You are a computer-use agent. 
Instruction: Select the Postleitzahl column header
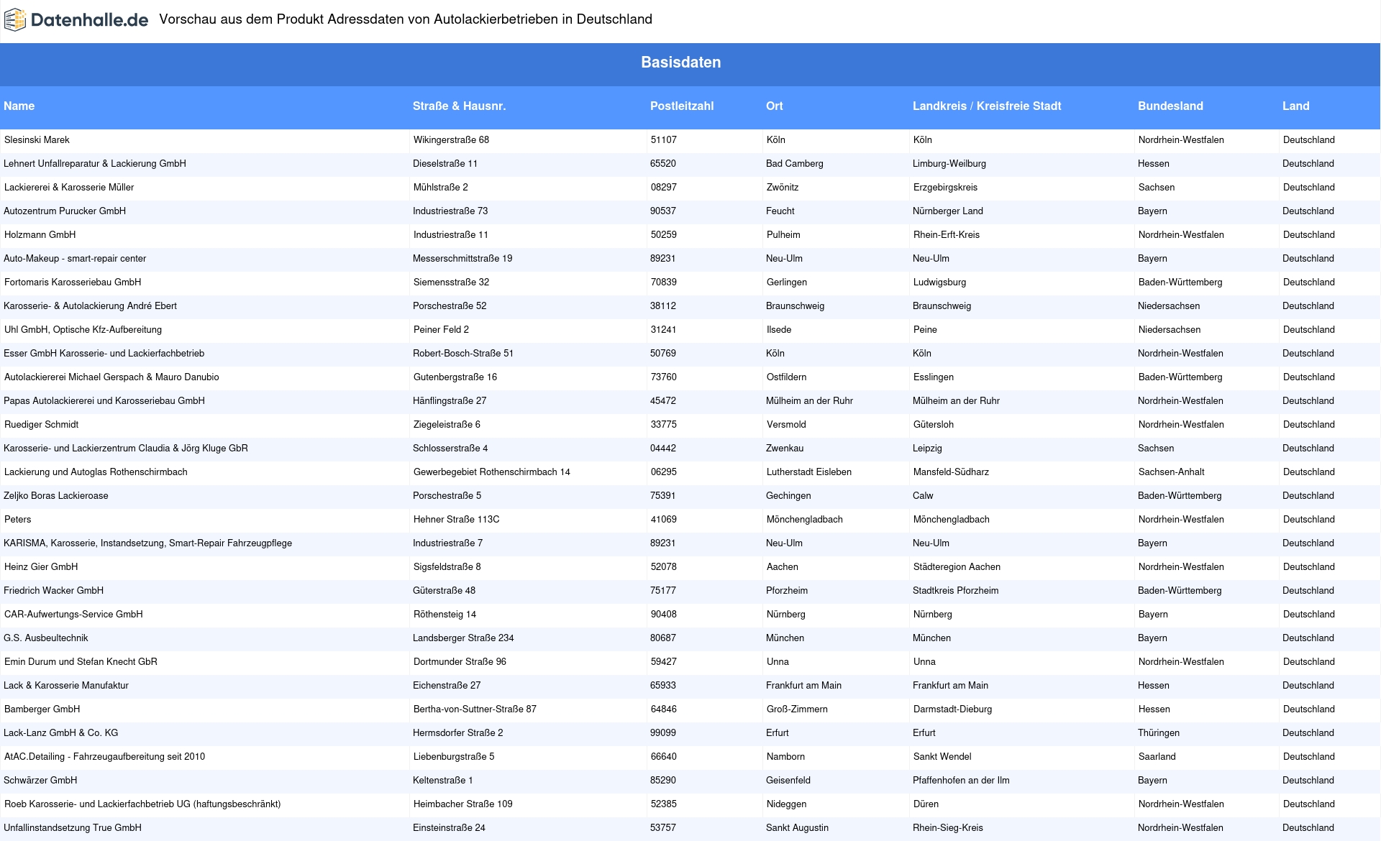click(682, 106)
